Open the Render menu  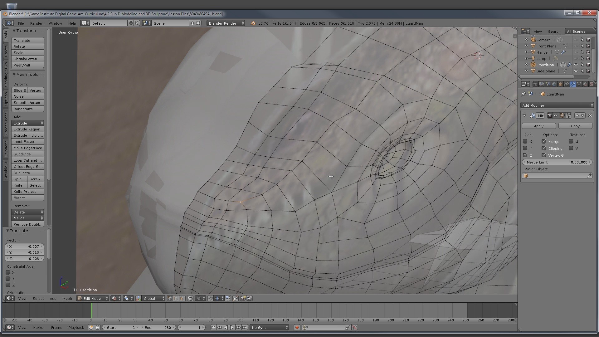pyautogui.click(x=37, y=23)
